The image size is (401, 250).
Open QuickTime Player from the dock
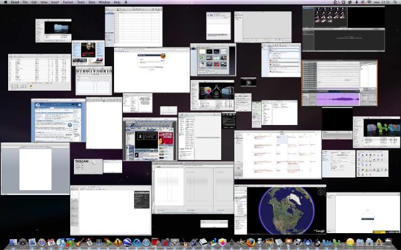point(137,242)
